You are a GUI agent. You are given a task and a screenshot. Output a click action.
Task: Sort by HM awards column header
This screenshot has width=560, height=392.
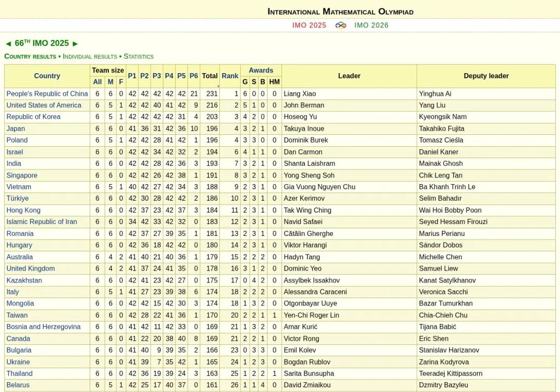click(x=274, y=82)
